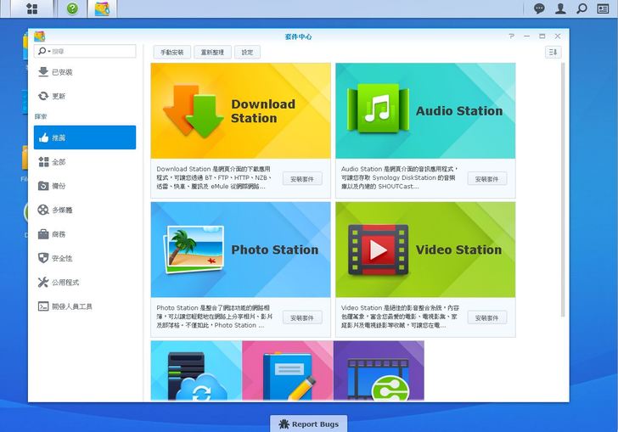The image size is (618, 432).
Task: Open the DSM main menu icon
Action: tap(31, 8)
